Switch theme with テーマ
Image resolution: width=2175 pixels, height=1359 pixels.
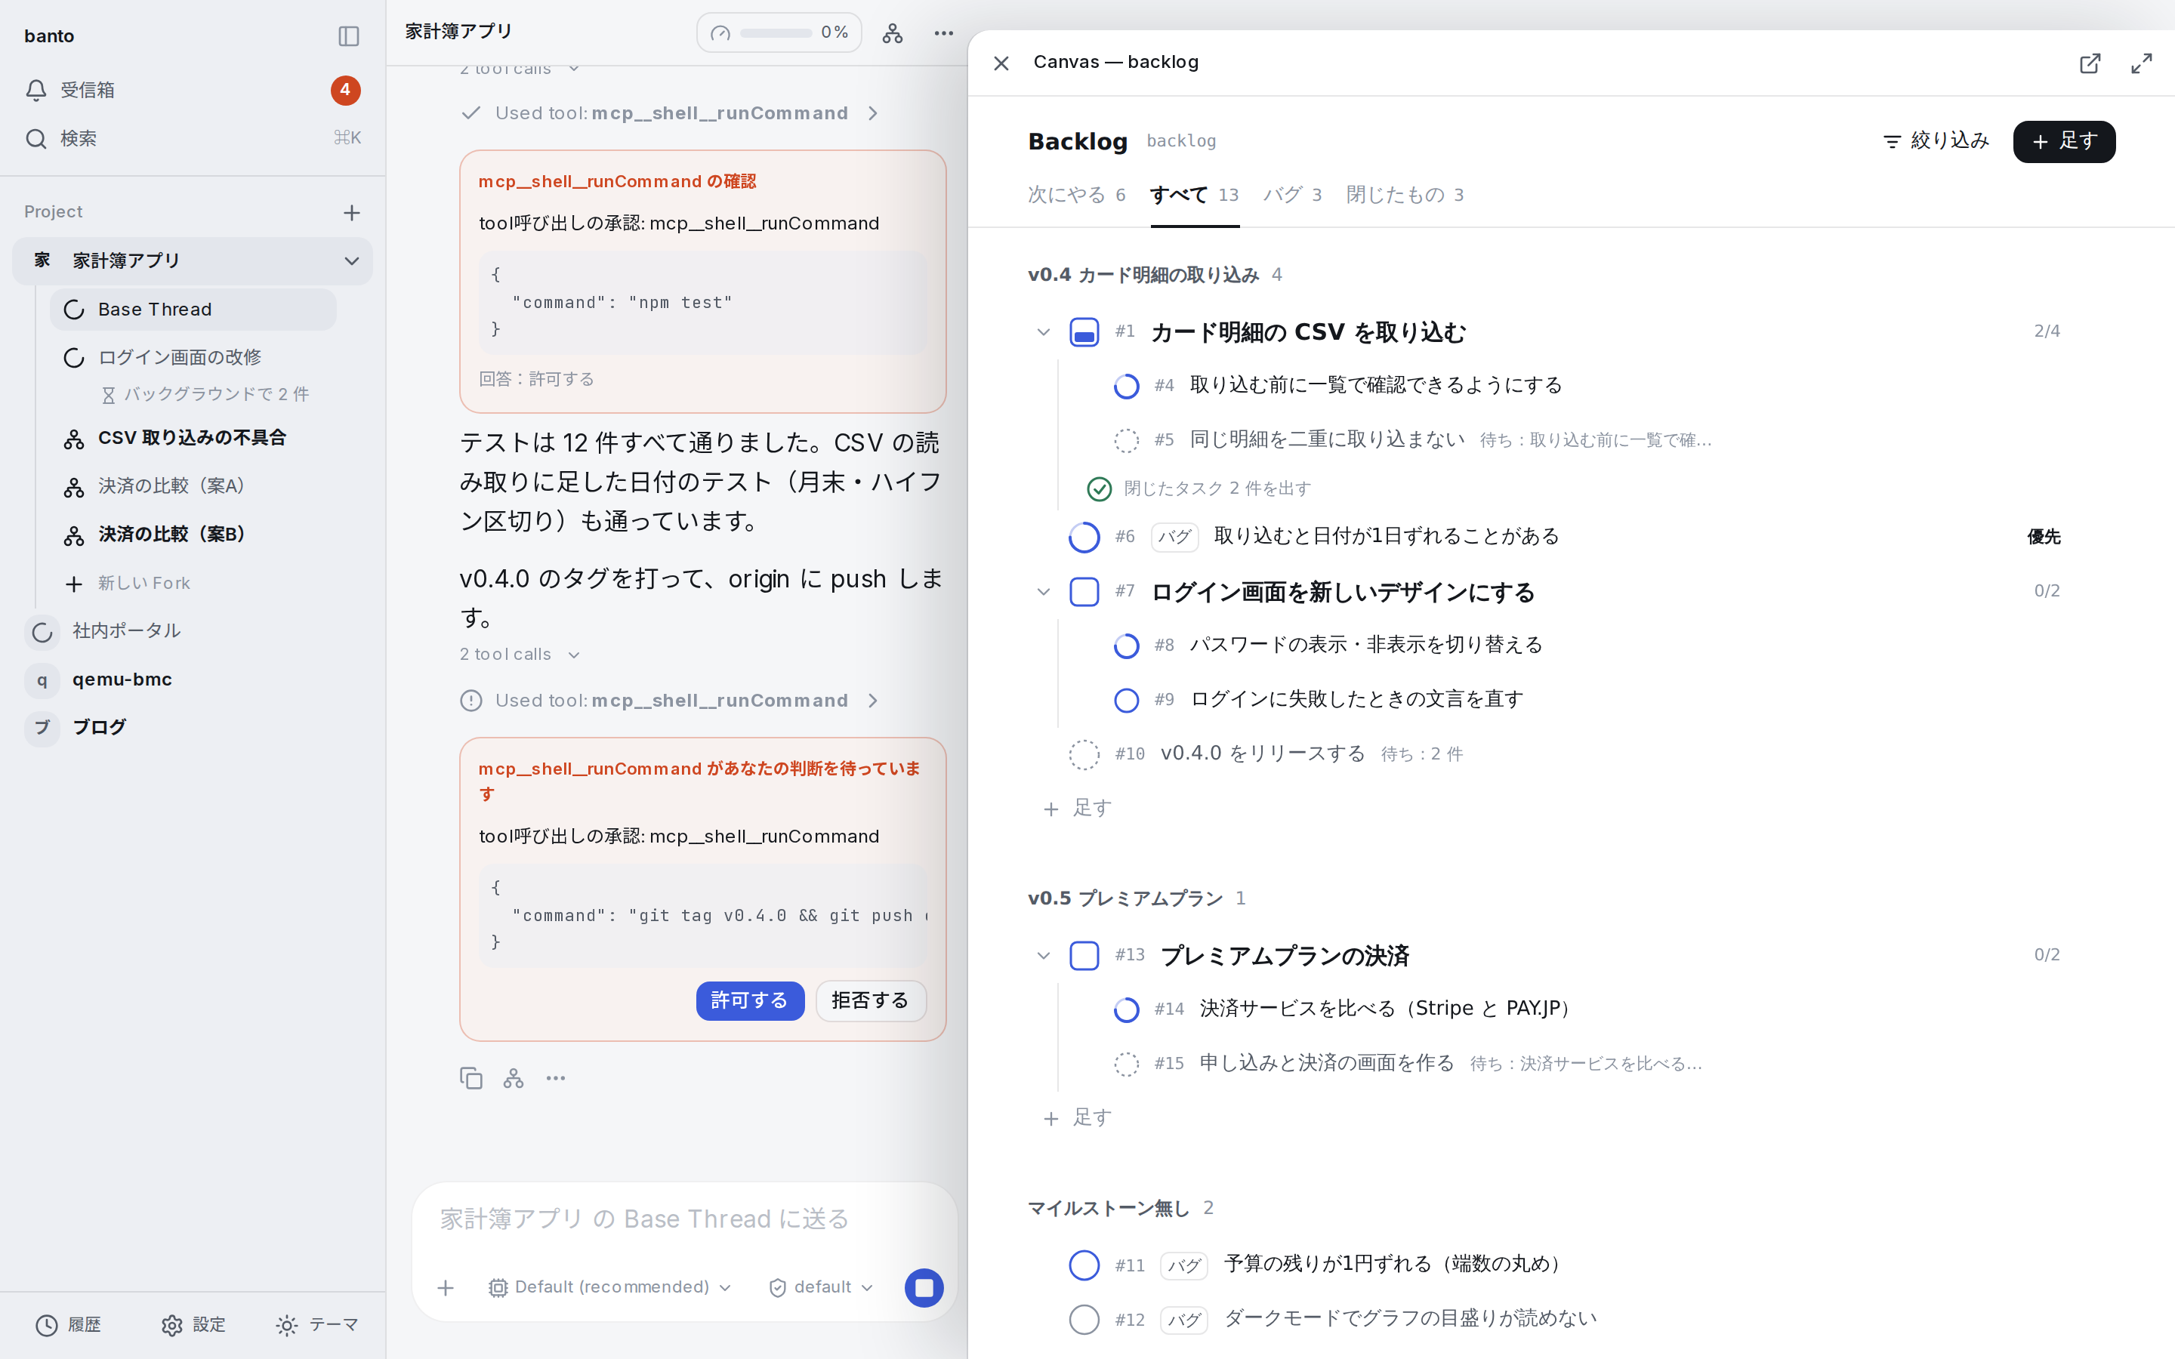(x=317, y=1325)
